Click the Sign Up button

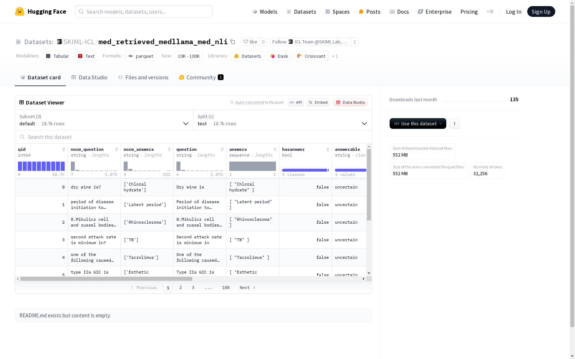tap(541, 11)
